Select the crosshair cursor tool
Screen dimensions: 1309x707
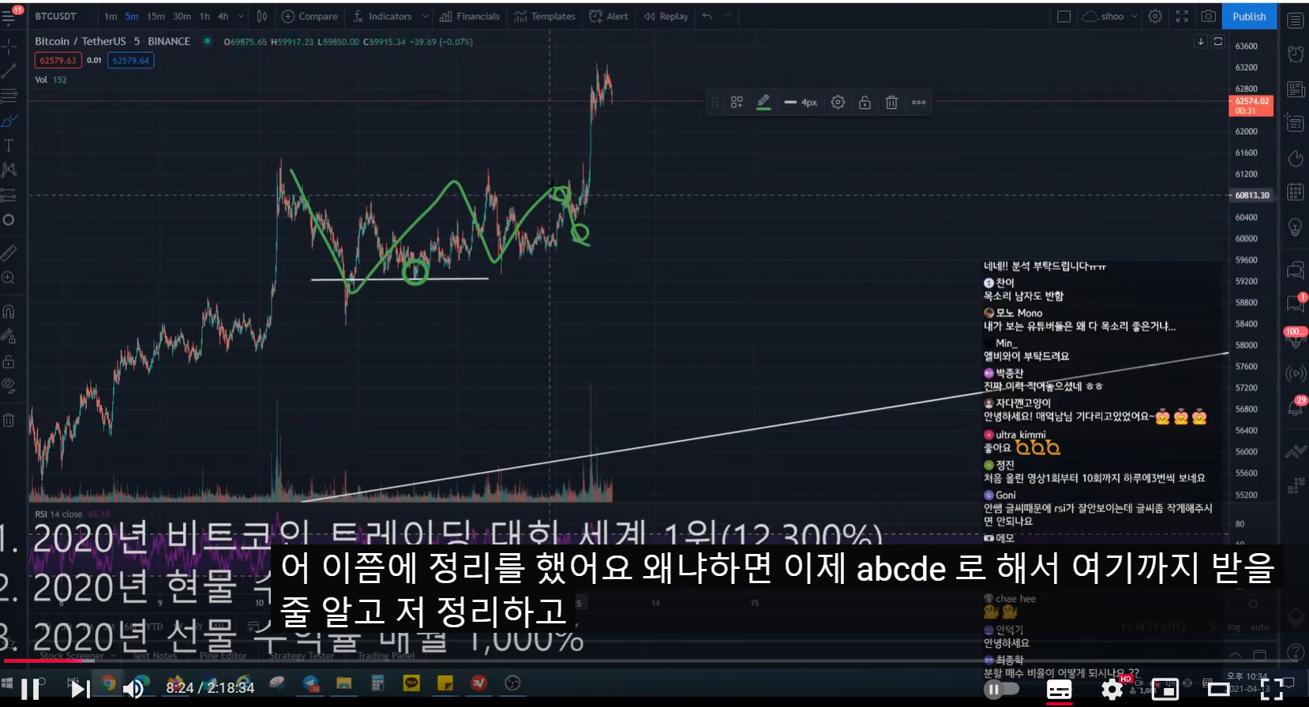[9, 46]
